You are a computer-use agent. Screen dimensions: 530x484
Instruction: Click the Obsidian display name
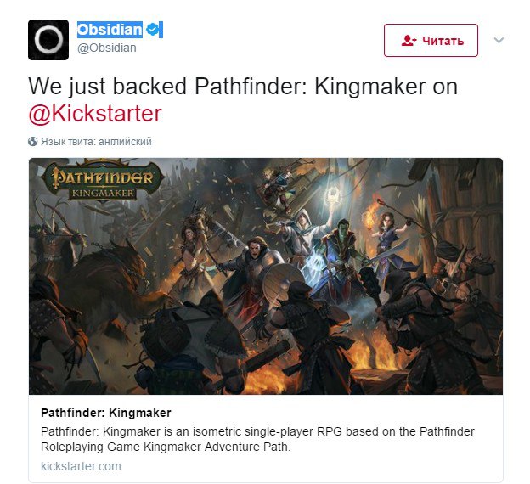110,30
